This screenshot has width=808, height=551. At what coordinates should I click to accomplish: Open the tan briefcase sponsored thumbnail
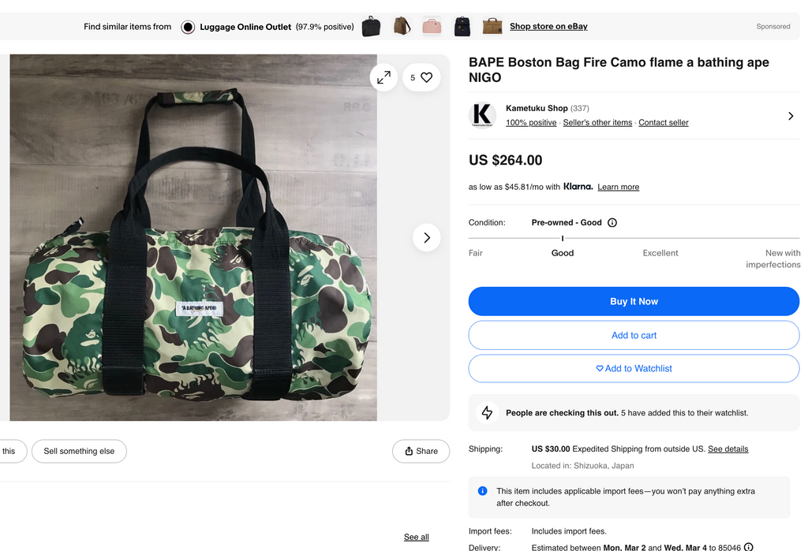[x=492, y=27]
